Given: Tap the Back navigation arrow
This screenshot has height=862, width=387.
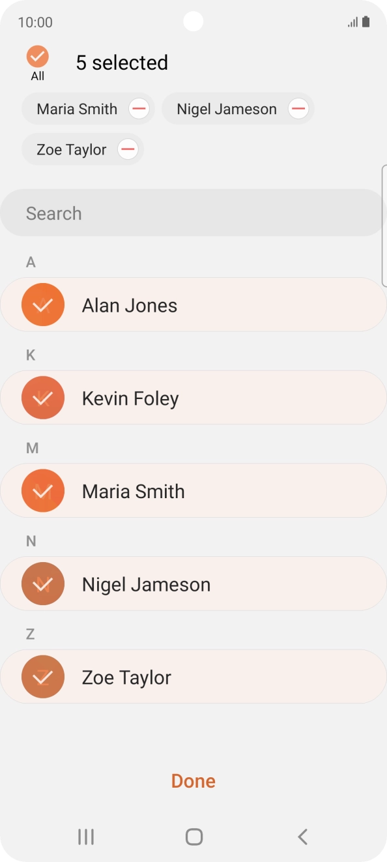Looking at the screenshot, I should point(302,837).
